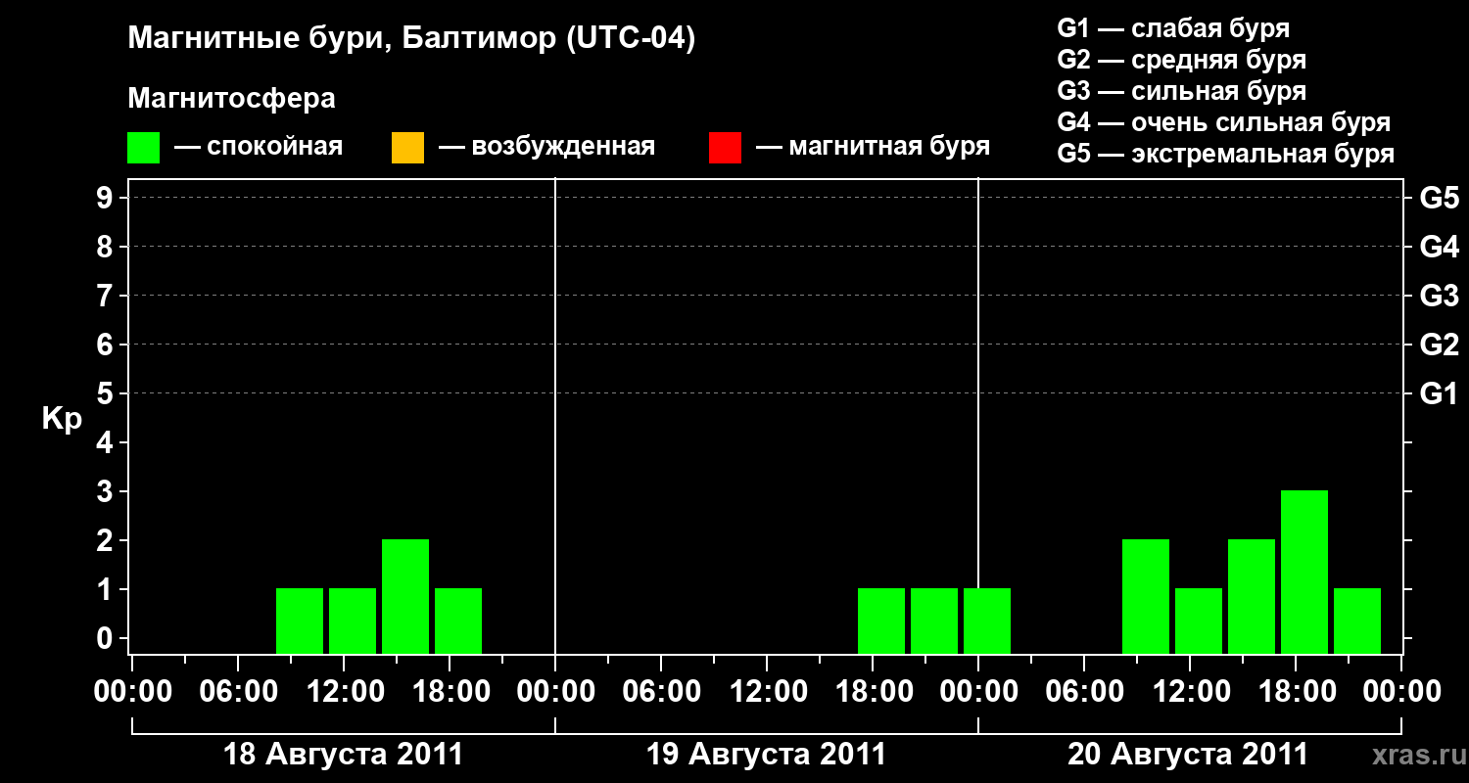The height and width of the screenshot is (783, 1469).
Task: Click the Kp 2 bar on 18 August
Action: [405, 596]
